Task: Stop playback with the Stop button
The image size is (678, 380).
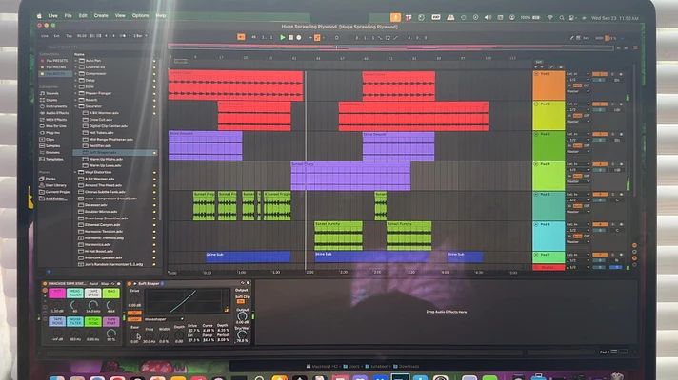Action: [x=290, y=38]
